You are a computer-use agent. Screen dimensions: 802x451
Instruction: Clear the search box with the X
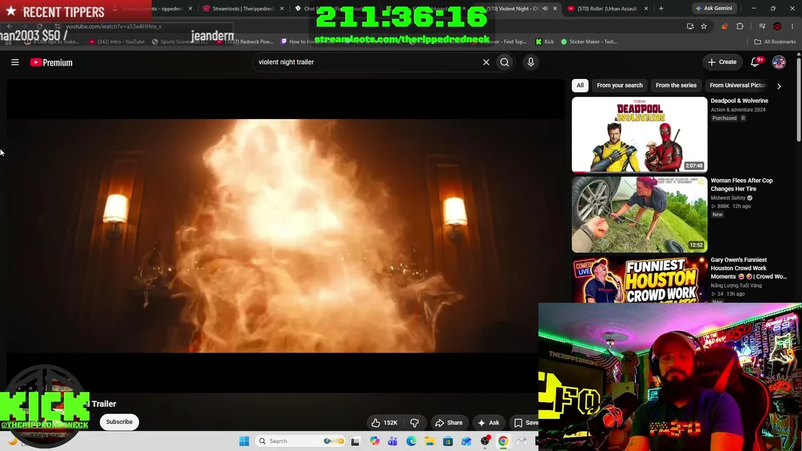[486, 62]
